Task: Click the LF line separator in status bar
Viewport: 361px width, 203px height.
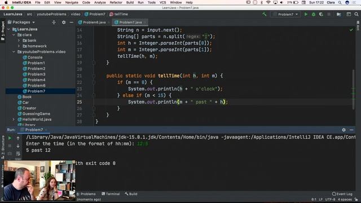Action: coord(321,199)
